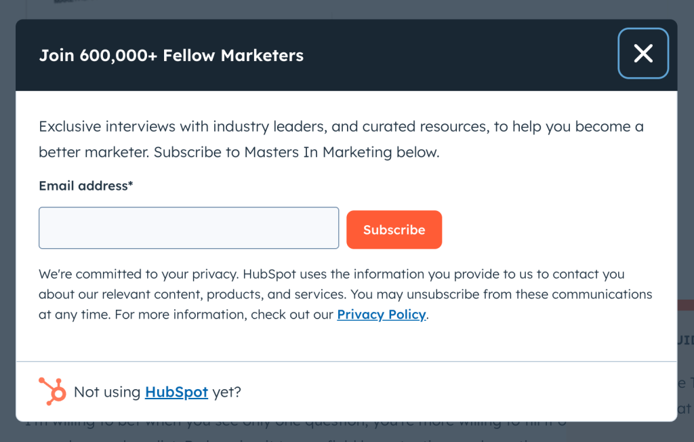Close the newsletter popup with the X
Screen dimensions: 694x442
[642, 53]
